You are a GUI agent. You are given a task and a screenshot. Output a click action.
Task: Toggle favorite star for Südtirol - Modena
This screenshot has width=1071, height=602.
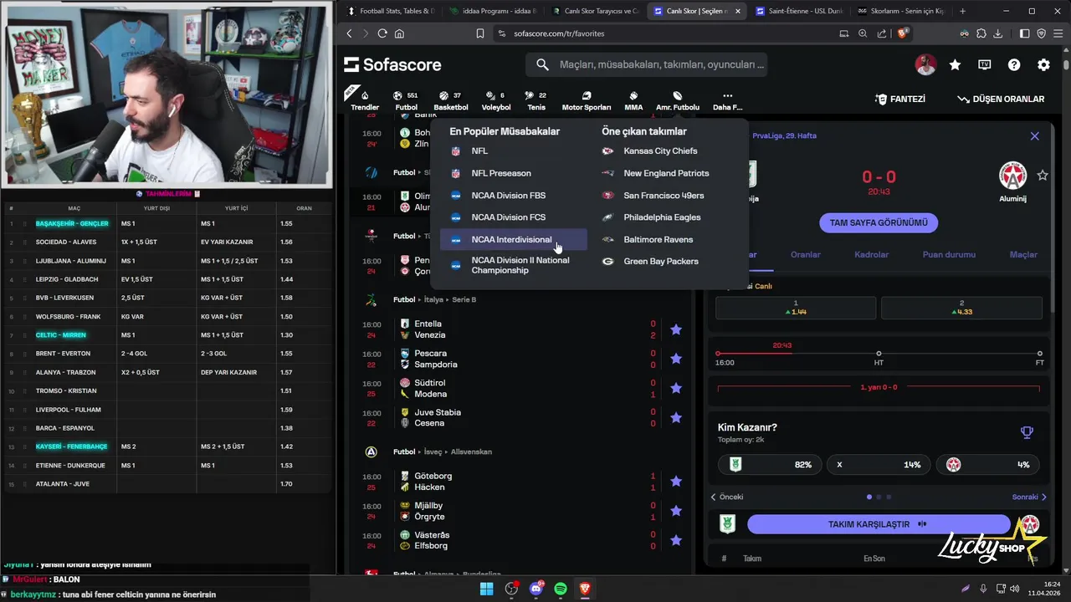click(676, 388)
